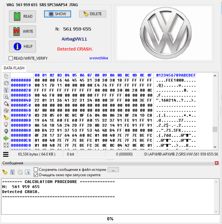Click the broom clear-messages icon
The width and height of the screenshot is (222, 224).
pyautogui.click(x=5, y=172)
